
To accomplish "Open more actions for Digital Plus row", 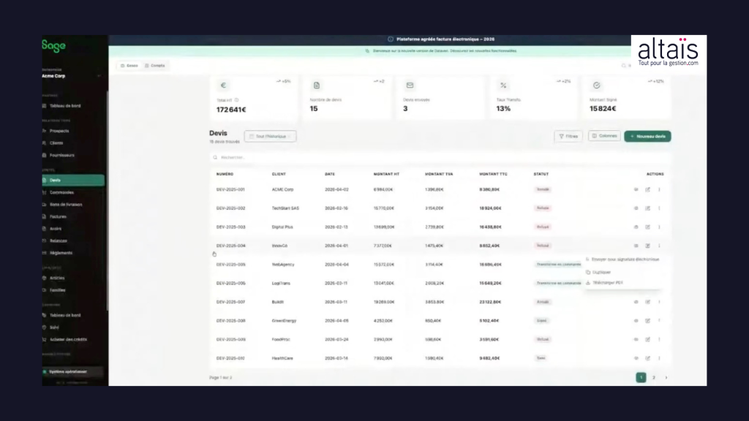I will point(659,227).
